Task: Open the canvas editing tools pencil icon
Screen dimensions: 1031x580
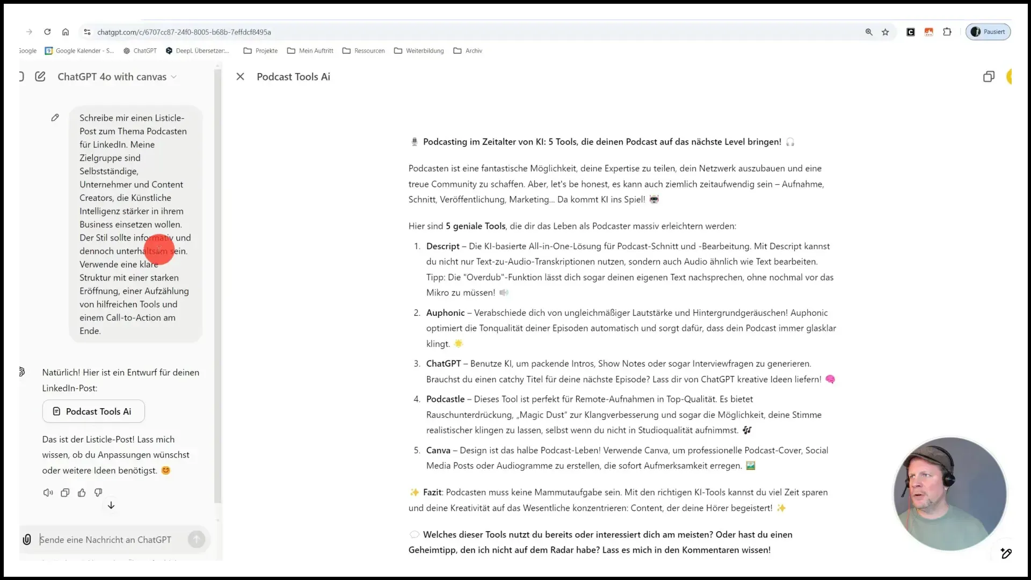Action: pos(1006,553)
